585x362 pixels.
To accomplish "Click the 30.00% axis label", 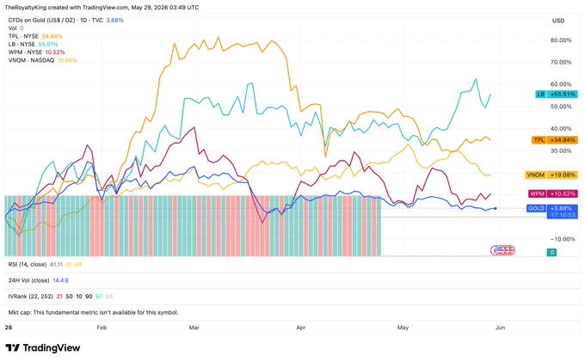I will 561,151.
